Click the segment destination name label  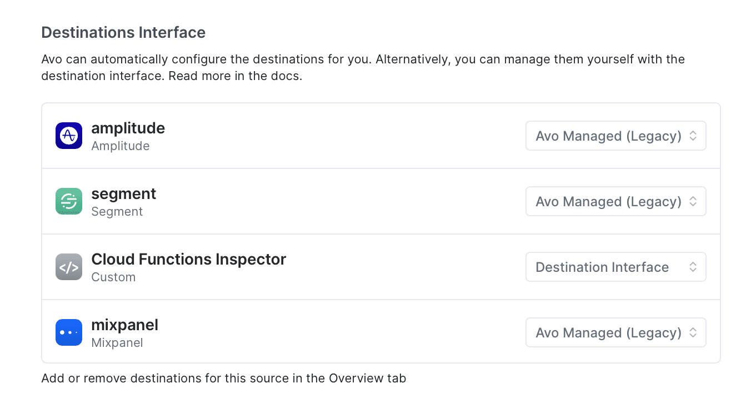pos(123,193)
